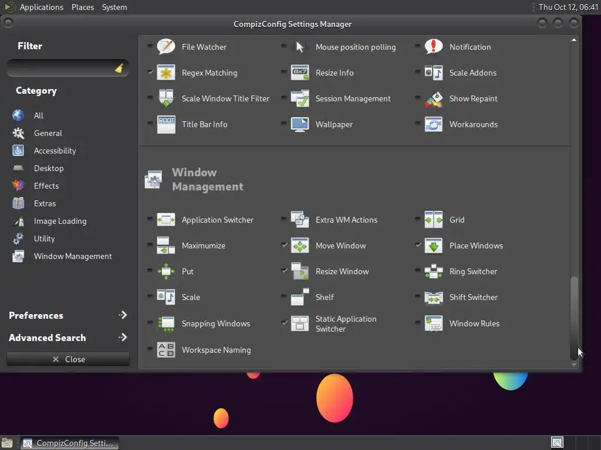Uncheck the Place Windows plugin checkbox
601x450 pixels.
[x=418, y=245]
